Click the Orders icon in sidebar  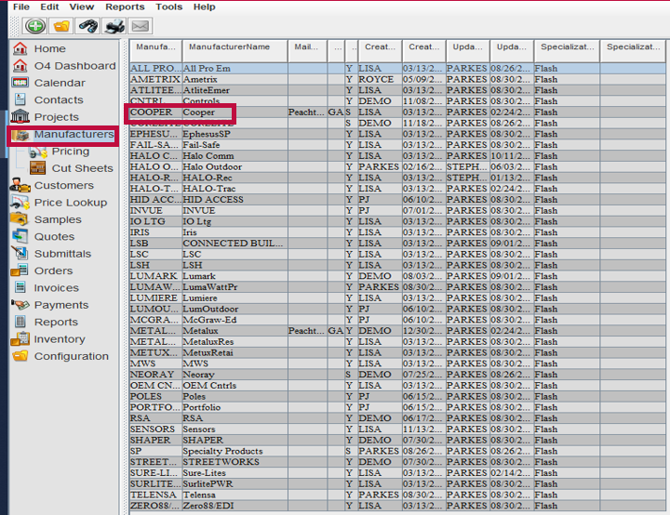(20, 271)
